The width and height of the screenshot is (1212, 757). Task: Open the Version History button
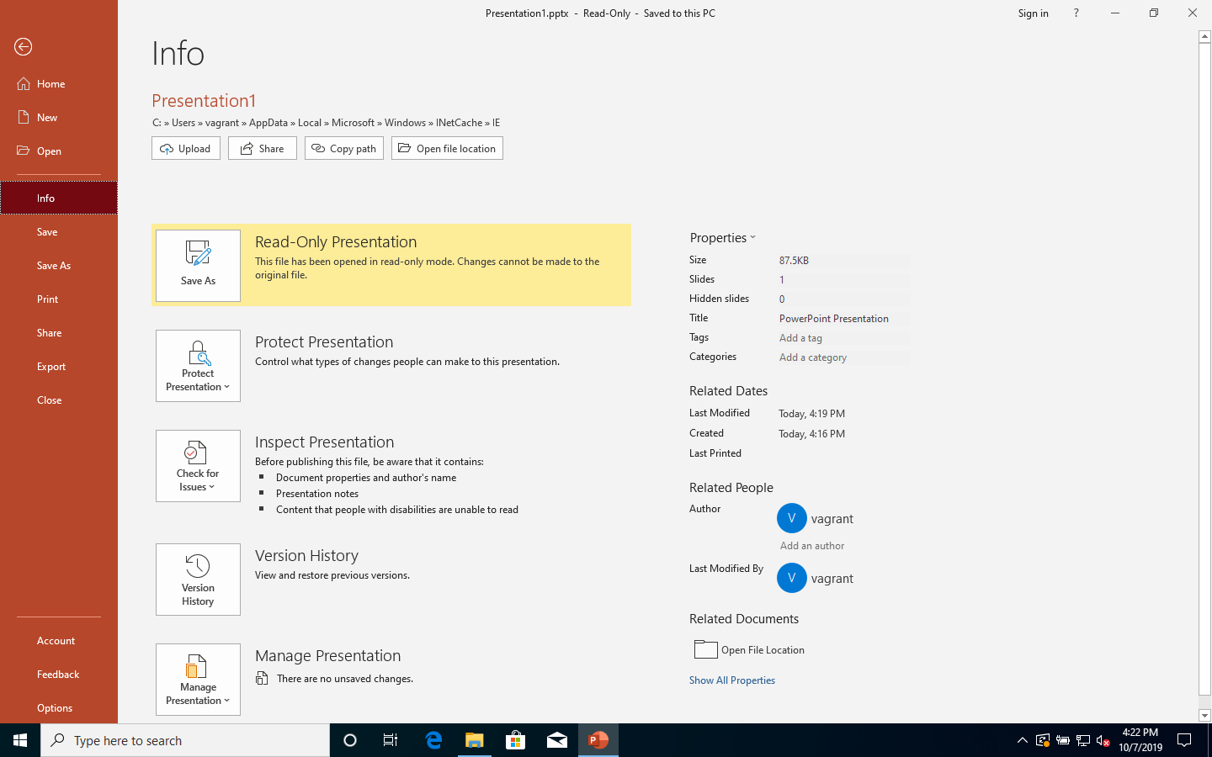point(198,580)
